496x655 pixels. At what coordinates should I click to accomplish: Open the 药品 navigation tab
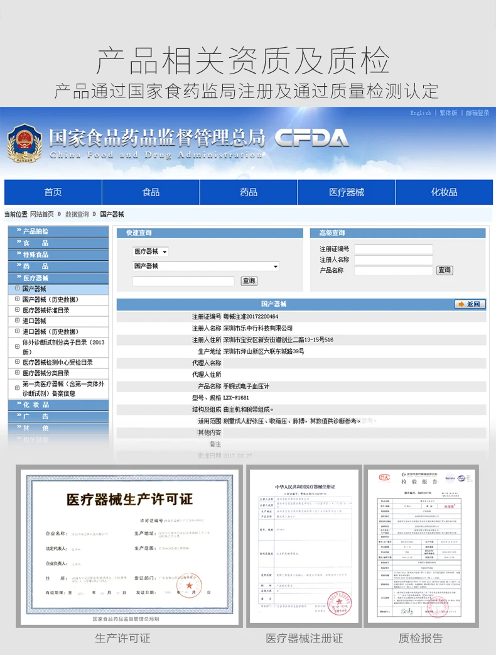(249, 192)
